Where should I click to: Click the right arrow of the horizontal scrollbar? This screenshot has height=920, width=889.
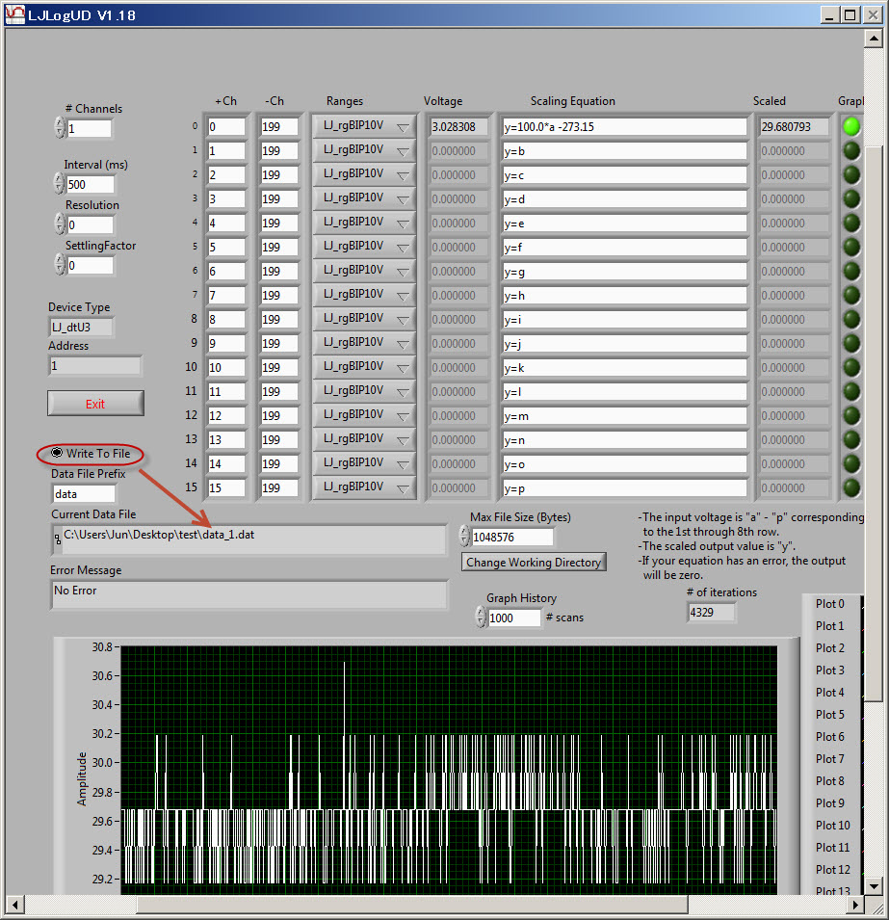855,905
